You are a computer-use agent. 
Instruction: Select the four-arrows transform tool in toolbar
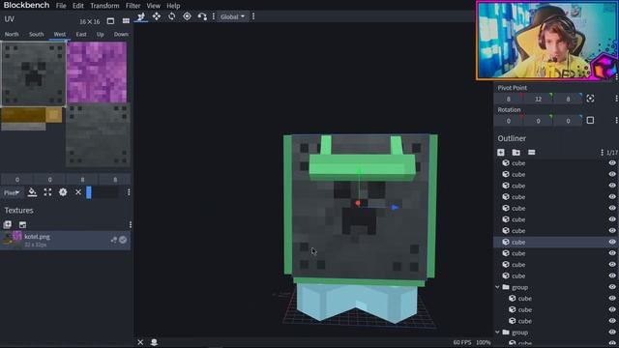coord(157,16)
